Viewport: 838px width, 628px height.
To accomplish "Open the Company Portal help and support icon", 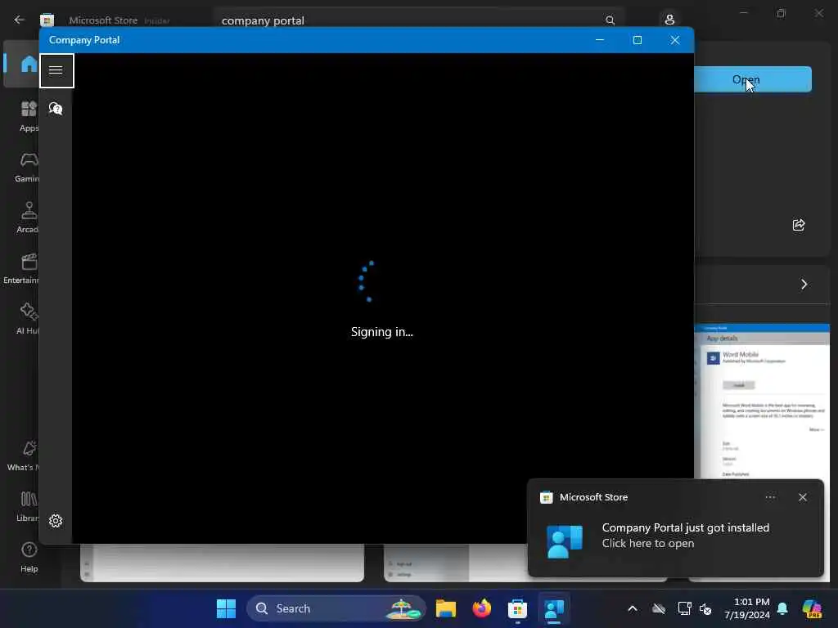I will (x=56, y=109).
